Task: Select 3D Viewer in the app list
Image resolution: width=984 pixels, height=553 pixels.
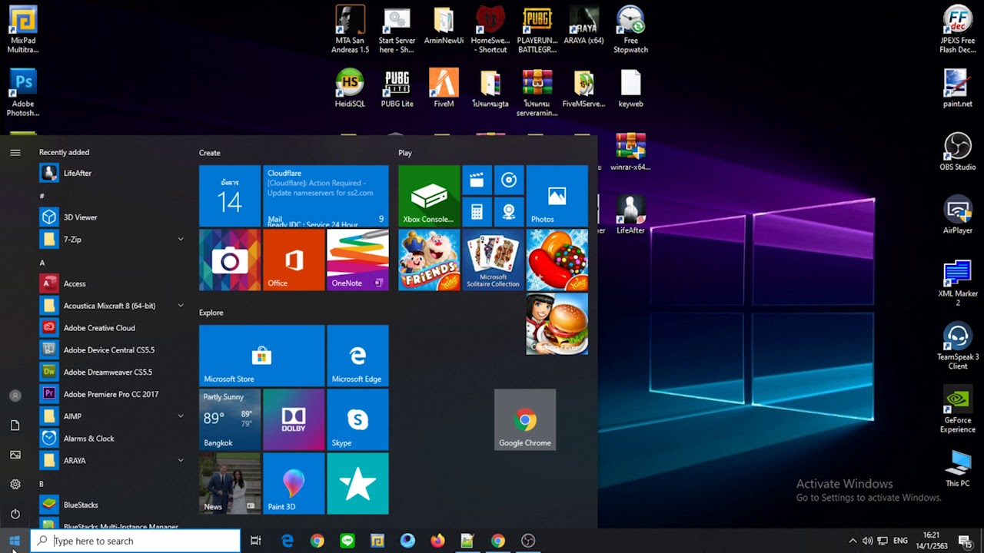Action: tap(113, 217)
